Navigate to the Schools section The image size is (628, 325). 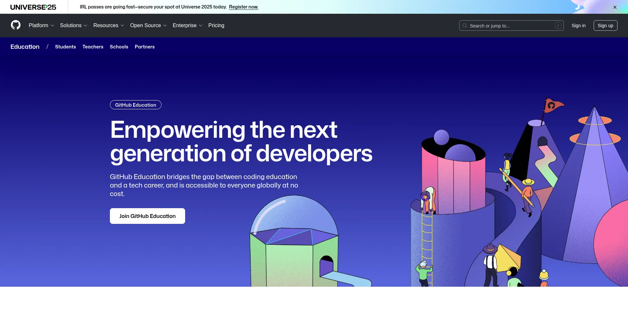(x=119, y=47)
